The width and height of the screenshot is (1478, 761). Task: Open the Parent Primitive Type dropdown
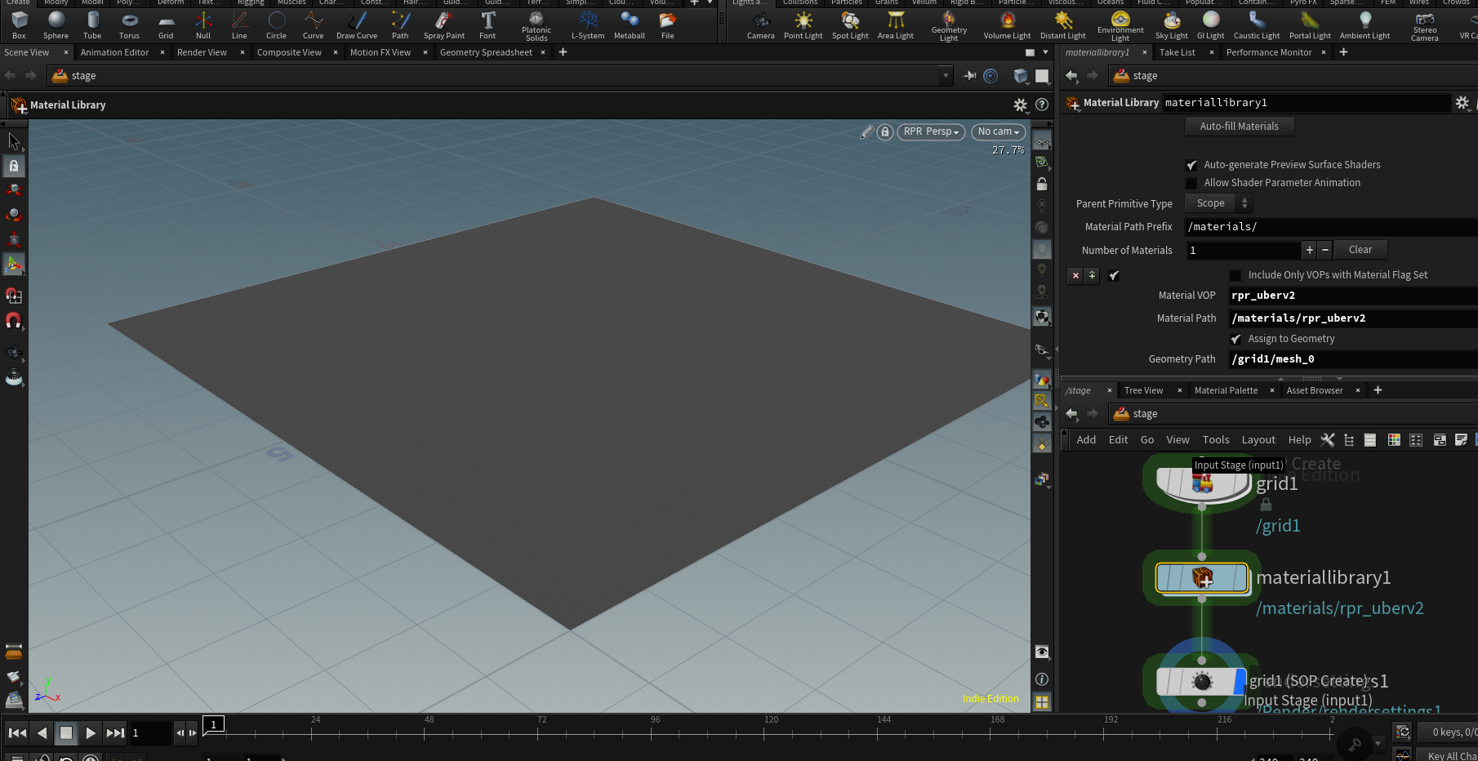pos(1218,203)
